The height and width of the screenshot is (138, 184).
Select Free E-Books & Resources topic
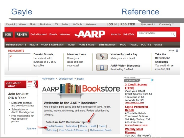pyautogui.click(x=73, y=130)
